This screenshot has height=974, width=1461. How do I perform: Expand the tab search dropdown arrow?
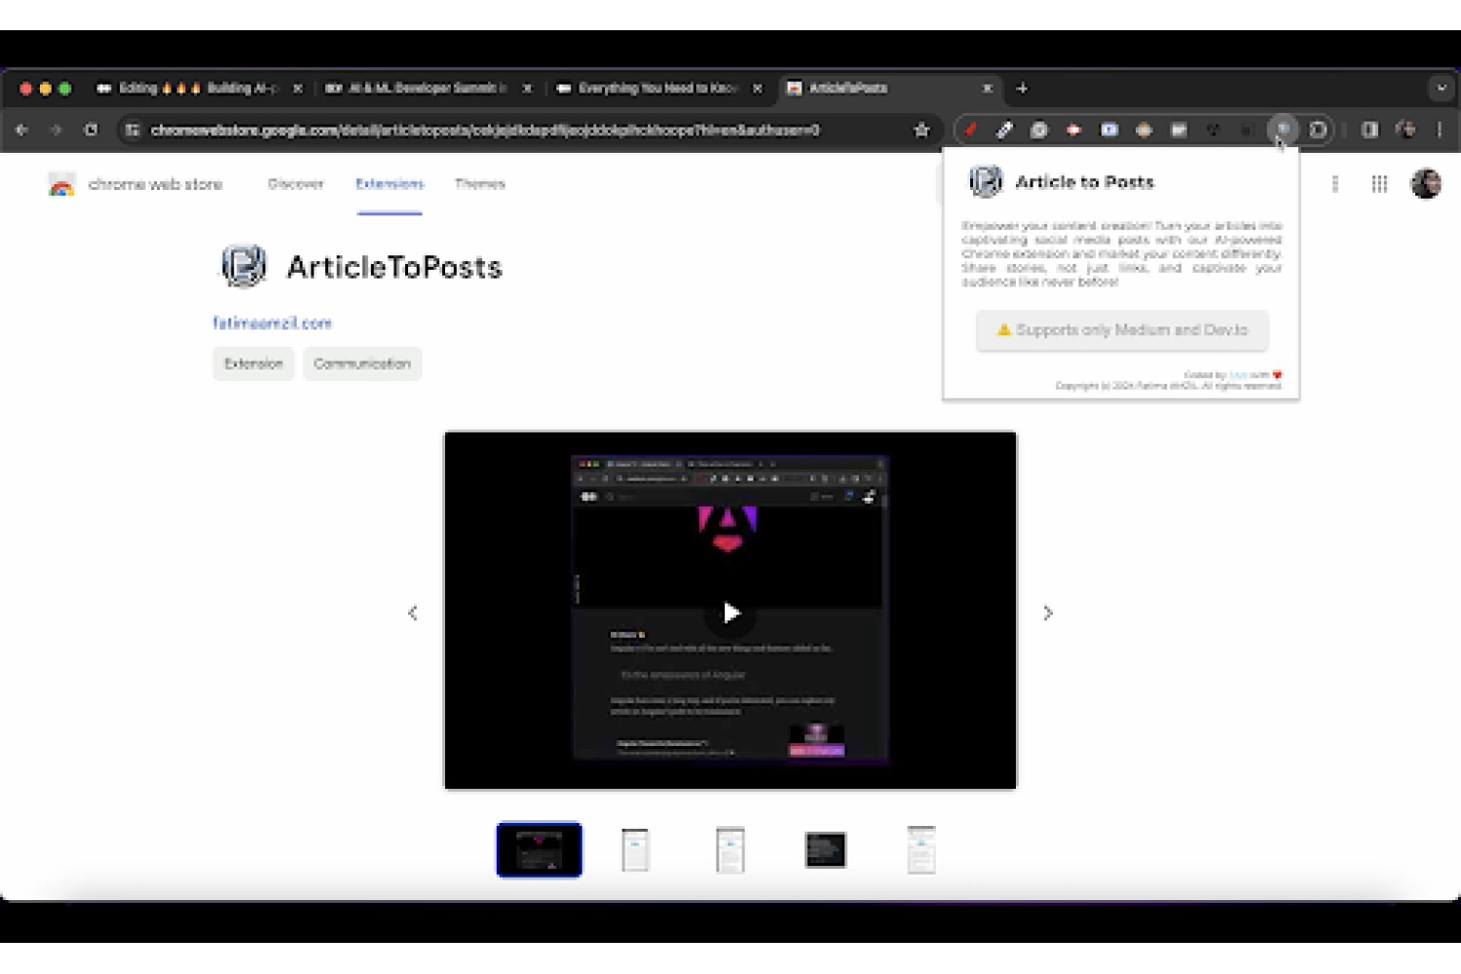pyautogui.click(x=1442, y=88)
